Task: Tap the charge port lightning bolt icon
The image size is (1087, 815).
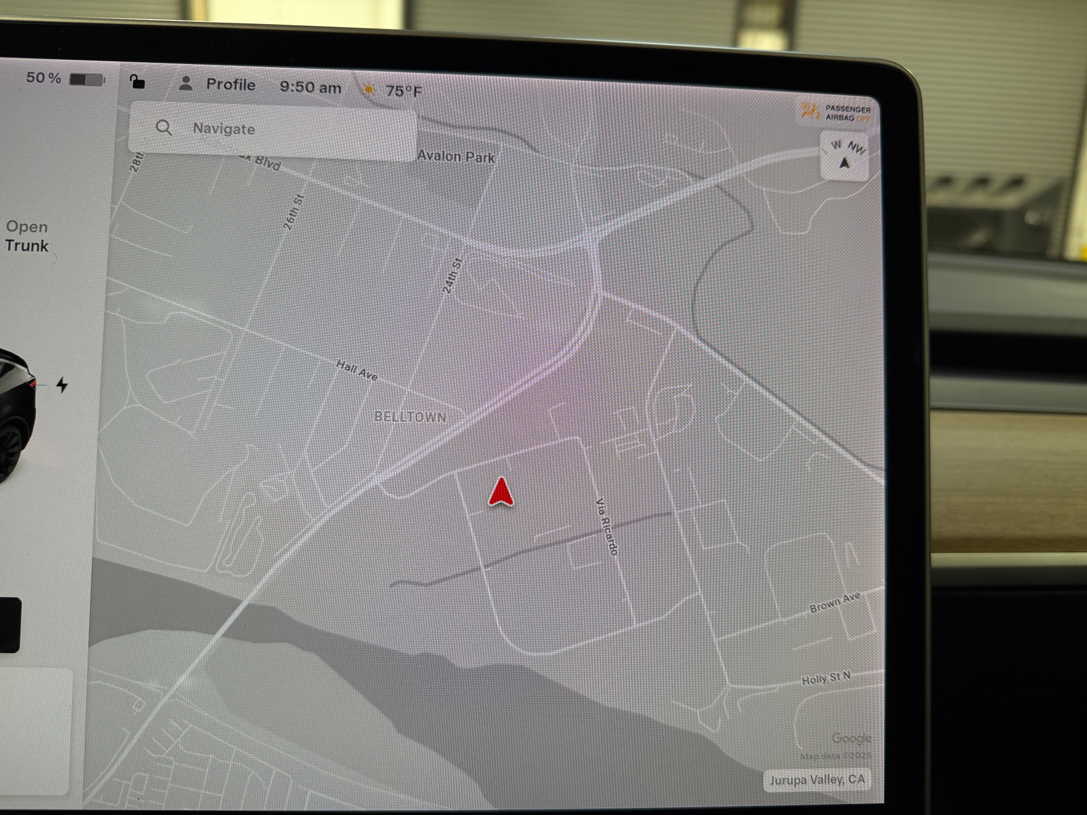Action: (x=62, y=385)
